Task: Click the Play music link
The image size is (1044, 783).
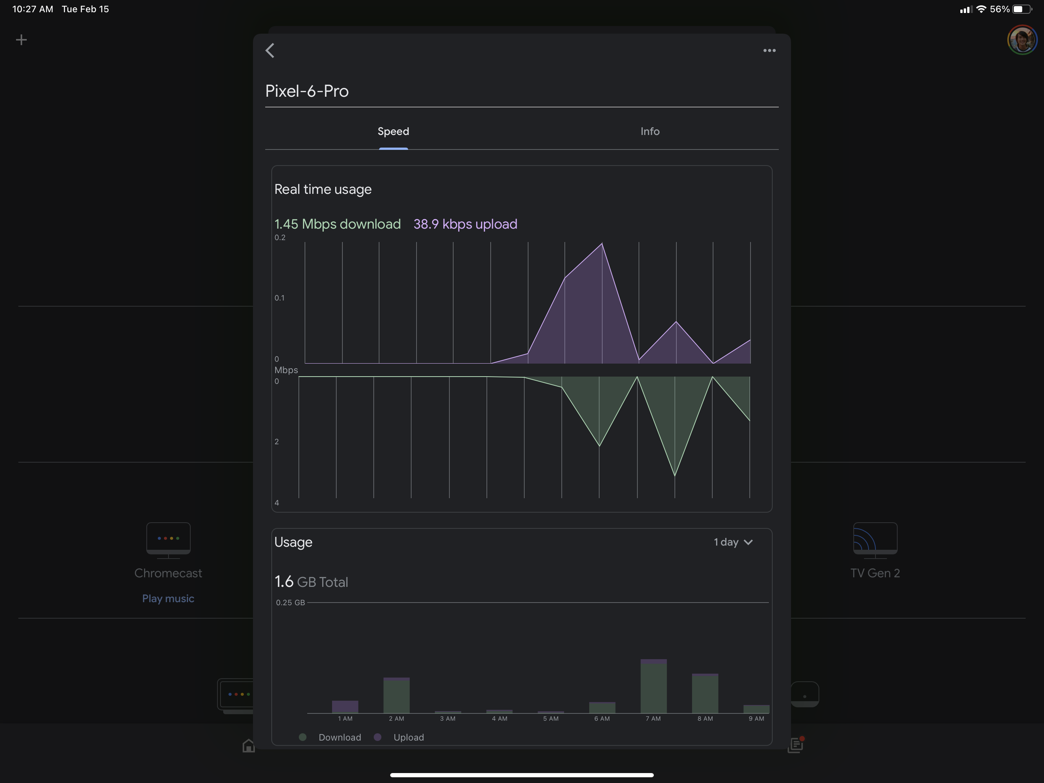Action: (168, 598)
